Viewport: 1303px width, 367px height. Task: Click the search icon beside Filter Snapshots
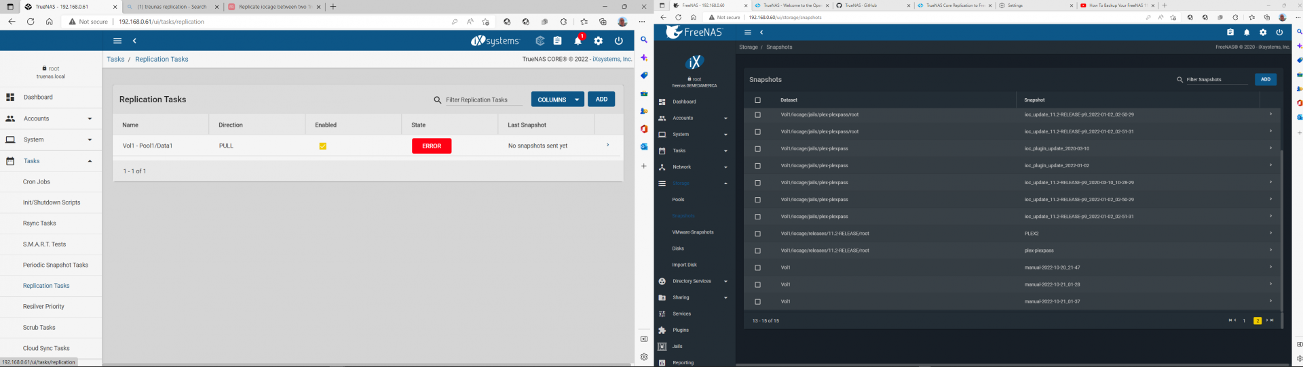tap(1180, 79)
